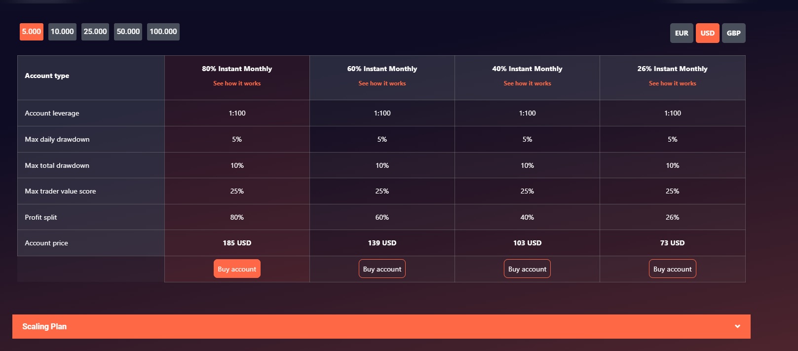Buy the 80% Instant Monthly account
The width and height of the screenshot is (798, 351).
[237, 269]
